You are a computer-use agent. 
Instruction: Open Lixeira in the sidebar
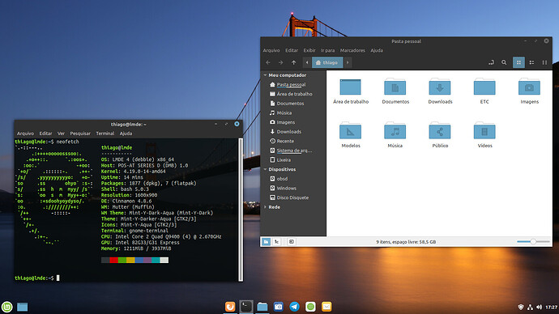280,160
